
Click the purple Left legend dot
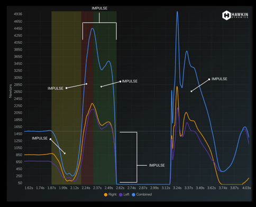(121, 195)
